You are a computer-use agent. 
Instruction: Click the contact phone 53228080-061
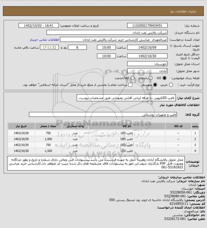point(175,196)
